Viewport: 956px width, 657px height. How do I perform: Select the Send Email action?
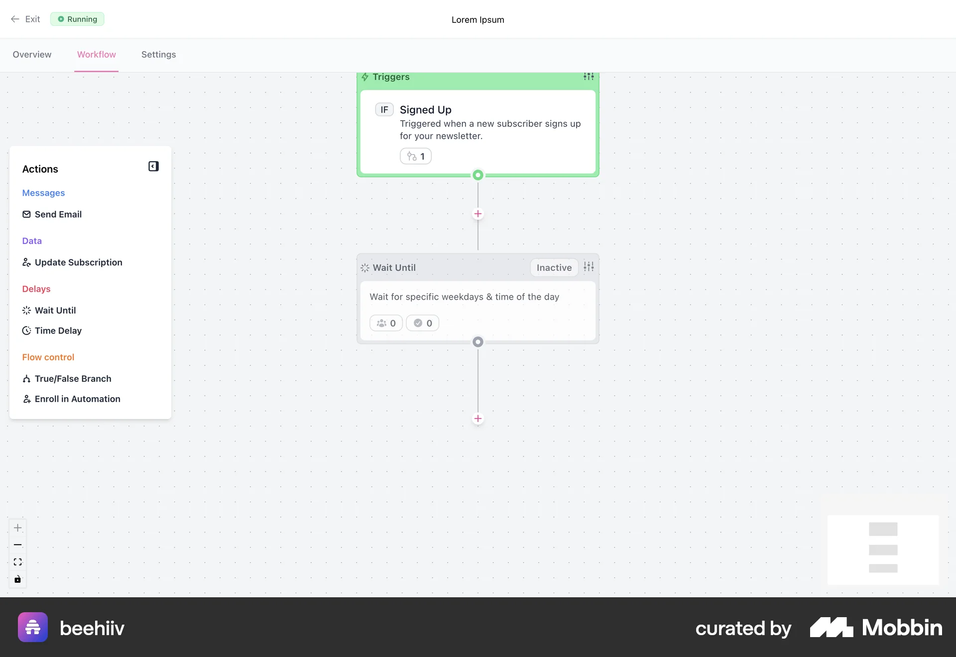[x=58, y=214]
